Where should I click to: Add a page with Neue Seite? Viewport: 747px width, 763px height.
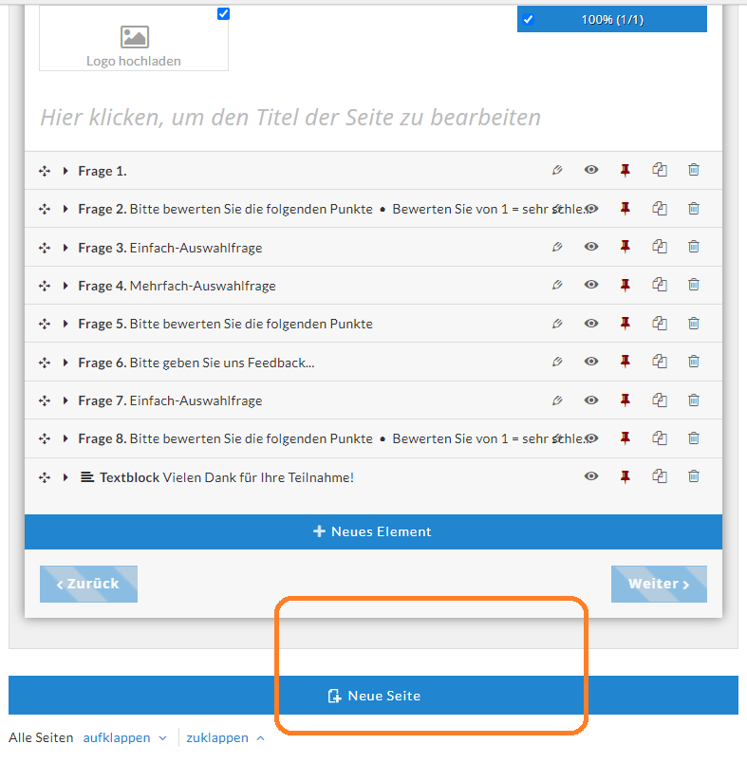tap(373, 696)
